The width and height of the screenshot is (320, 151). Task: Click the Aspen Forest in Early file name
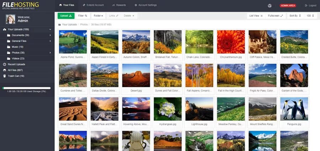click(105, 57)
